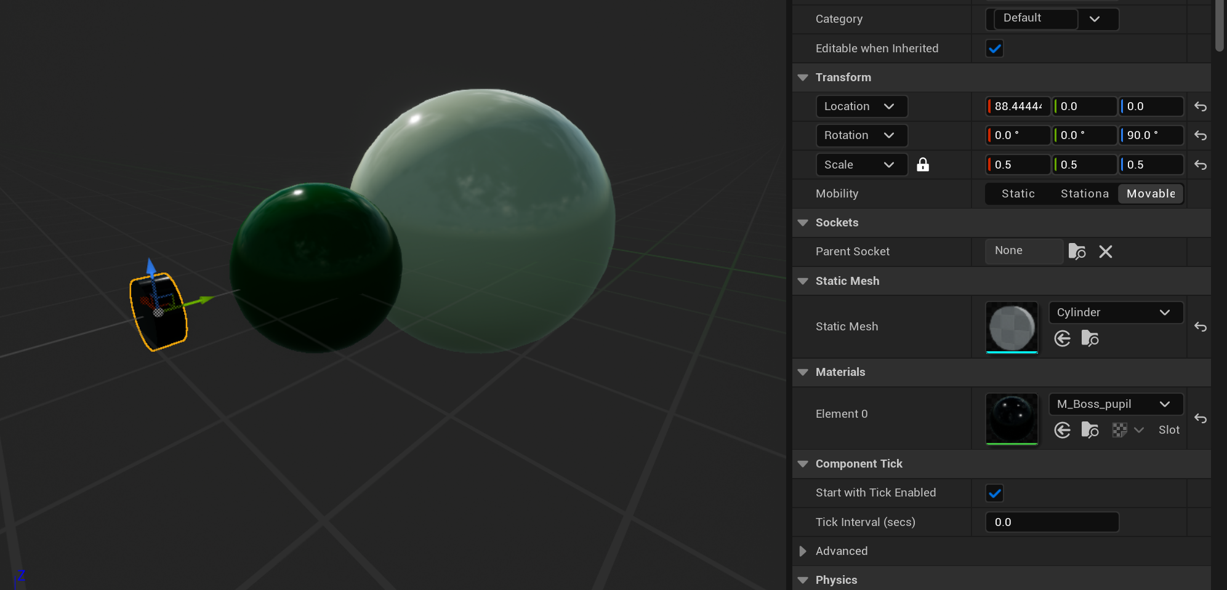Use selected asset for Static Mesh
Screen dimensions: 1227x590
[1062, 338]
